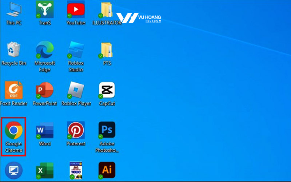This screenshot has height=182, width=291.
Task: Select the Adobe Photoshop shortcut
Action: pyautogui.click(x=107, y=130)
